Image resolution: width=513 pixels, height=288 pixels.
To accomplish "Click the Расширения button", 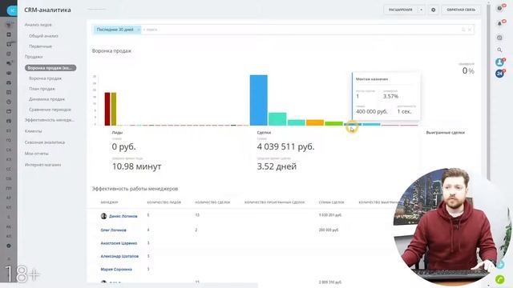I will coord(401,10).
